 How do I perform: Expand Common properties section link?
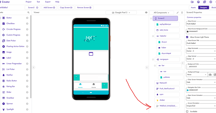click(x=194, y=17)
